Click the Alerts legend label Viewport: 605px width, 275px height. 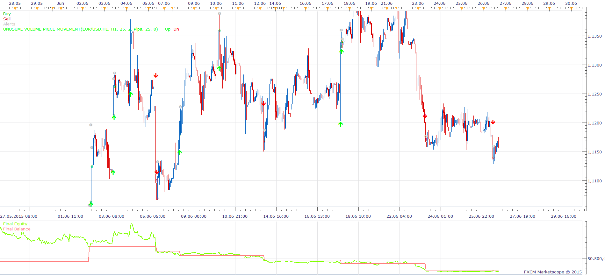[x=9, y=24]
